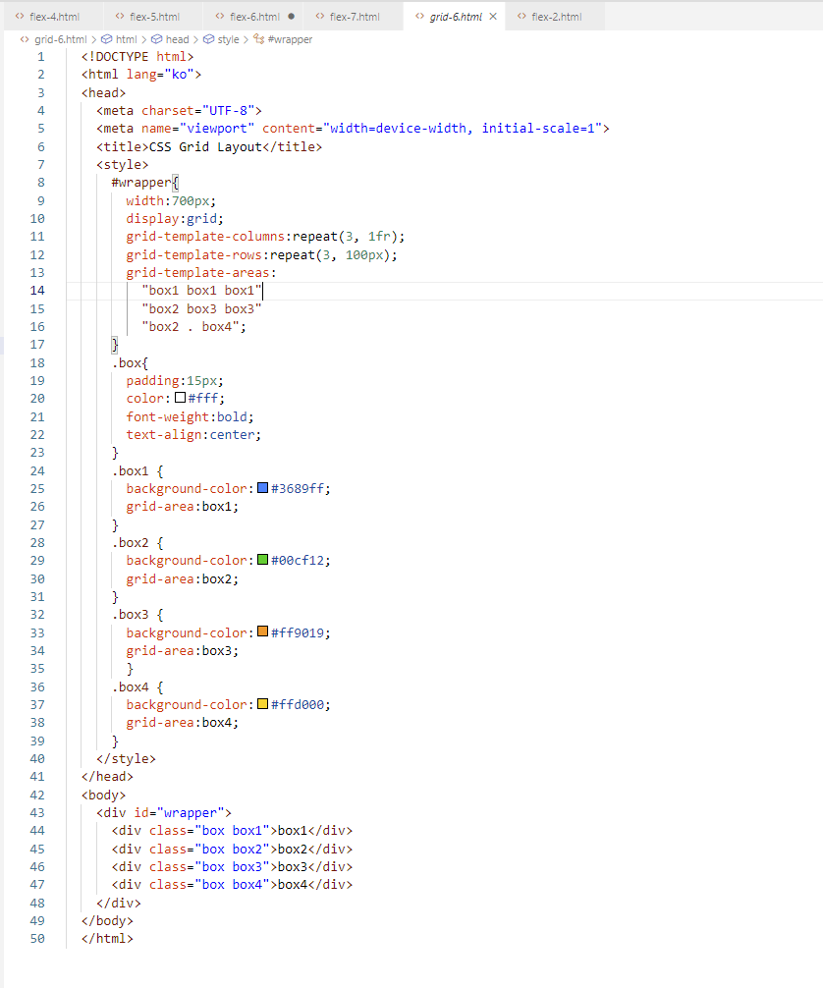
Task: Expand the style breadcrumb item
Action: pos(228,39)
